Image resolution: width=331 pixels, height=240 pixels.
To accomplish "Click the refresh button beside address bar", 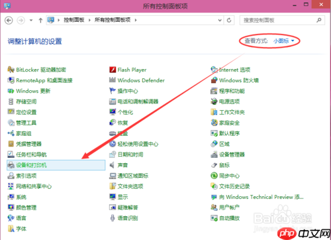I will click(229, 21).
